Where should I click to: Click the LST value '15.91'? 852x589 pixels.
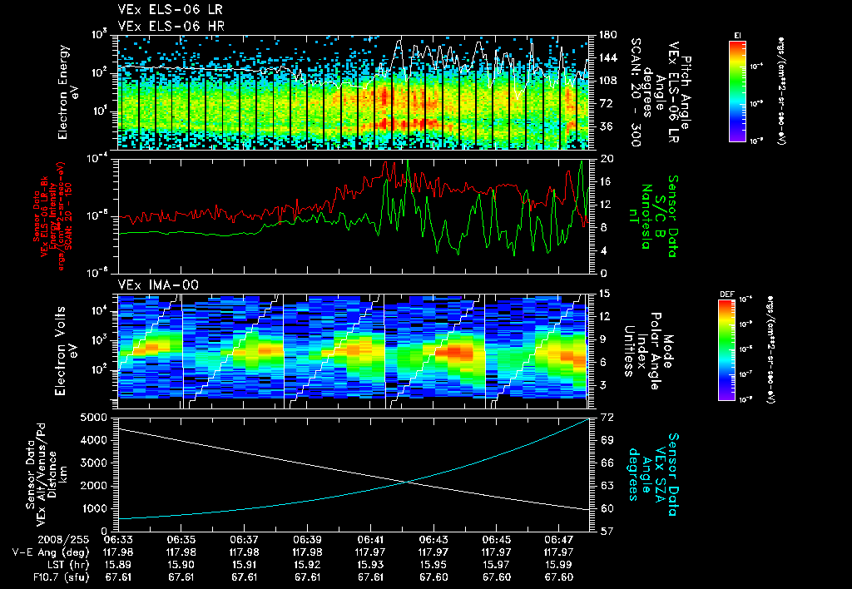[244, 565]
